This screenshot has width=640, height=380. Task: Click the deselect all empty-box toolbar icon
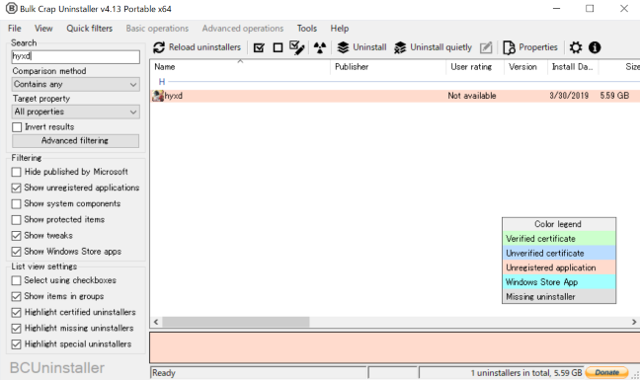(x=278, y=47)
